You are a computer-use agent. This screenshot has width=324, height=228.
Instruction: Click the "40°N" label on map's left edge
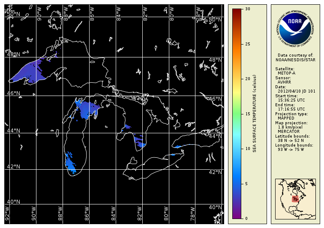14,201
